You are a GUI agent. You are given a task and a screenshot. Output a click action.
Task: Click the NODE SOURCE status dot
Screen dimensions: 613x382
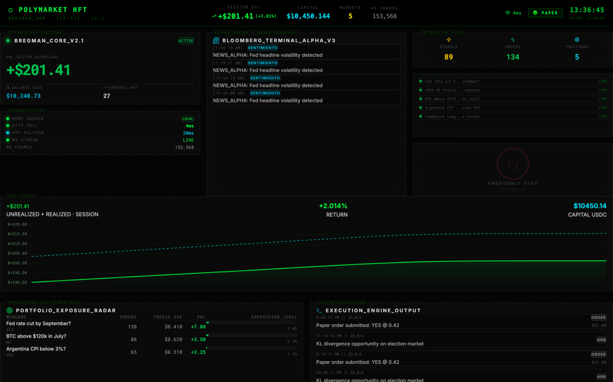click(x=8, y=119)
